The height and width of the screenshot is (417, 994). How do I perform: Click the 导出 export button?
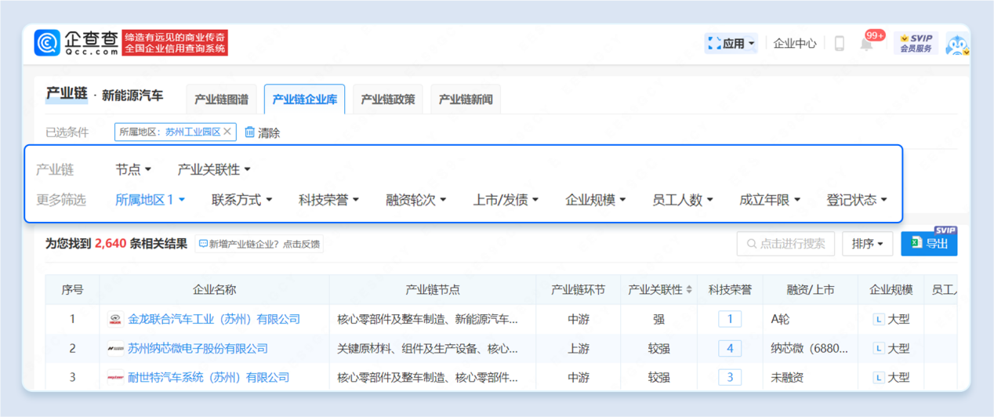pyautogui.click(x=929, y=244)
